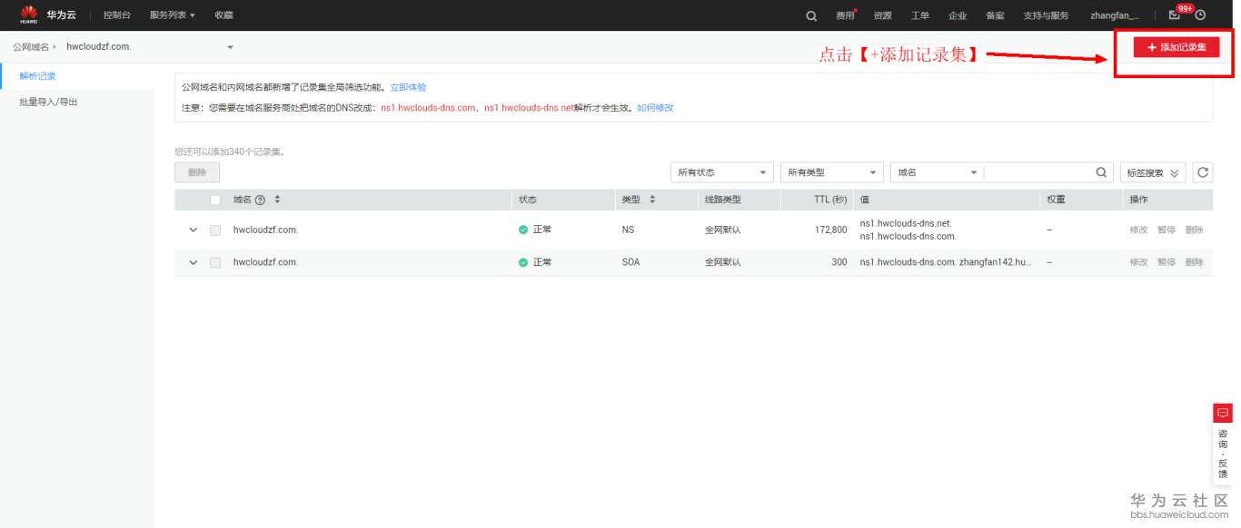Screen dimensions: 1241x528
Task: Check the NS record row checkbox
Action: point(215,230)
